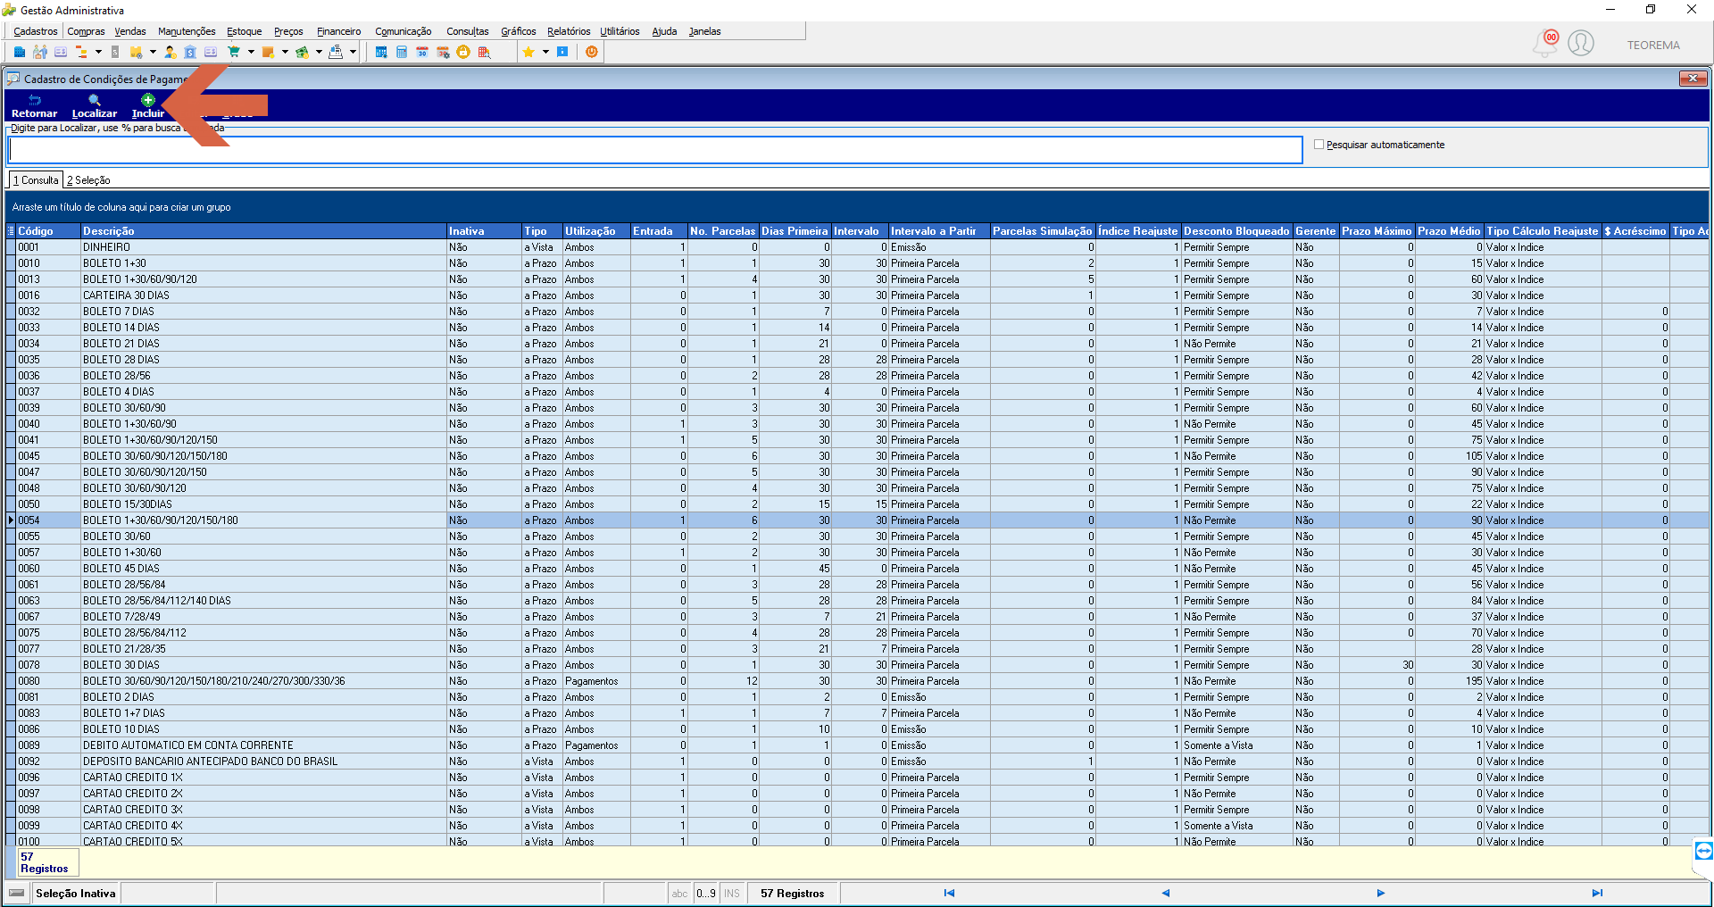Screen dimensions: 1714x907
Task: Select the row BOLETO 28/56/84/112/140 DIAS
Action: pos(857,601)
